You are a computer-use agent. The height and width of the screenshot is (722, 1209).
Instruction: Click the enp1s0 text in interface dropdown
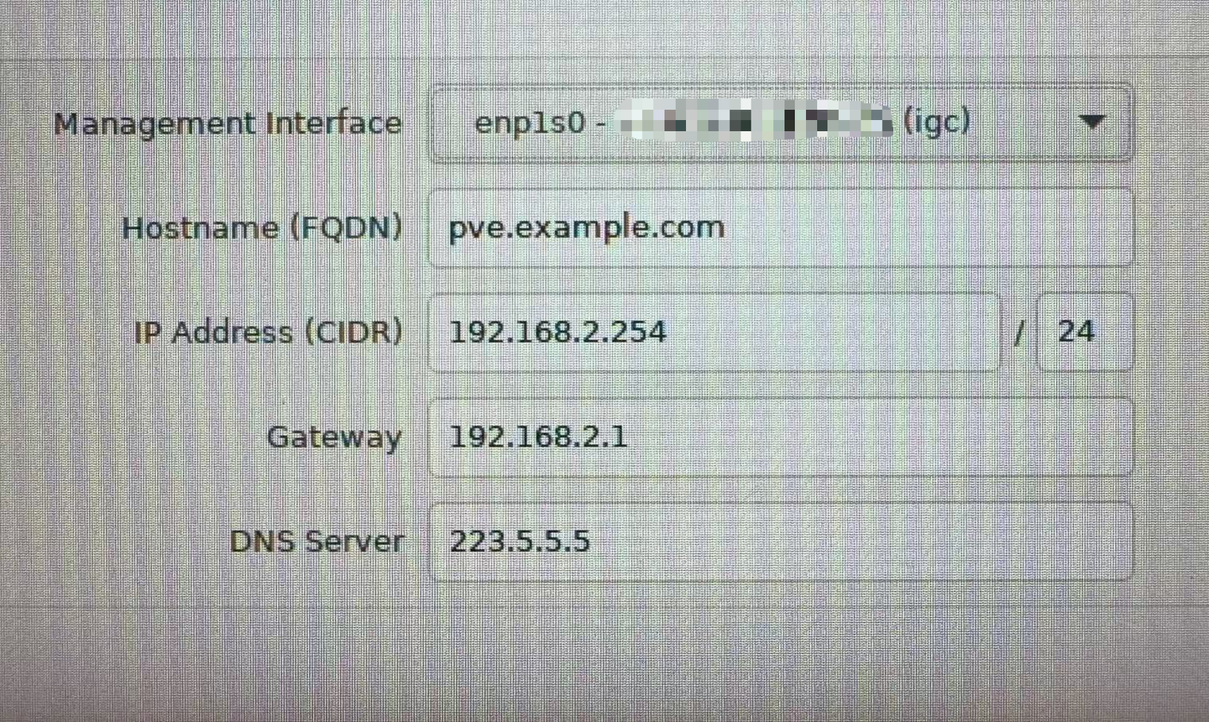click(529, 123)
